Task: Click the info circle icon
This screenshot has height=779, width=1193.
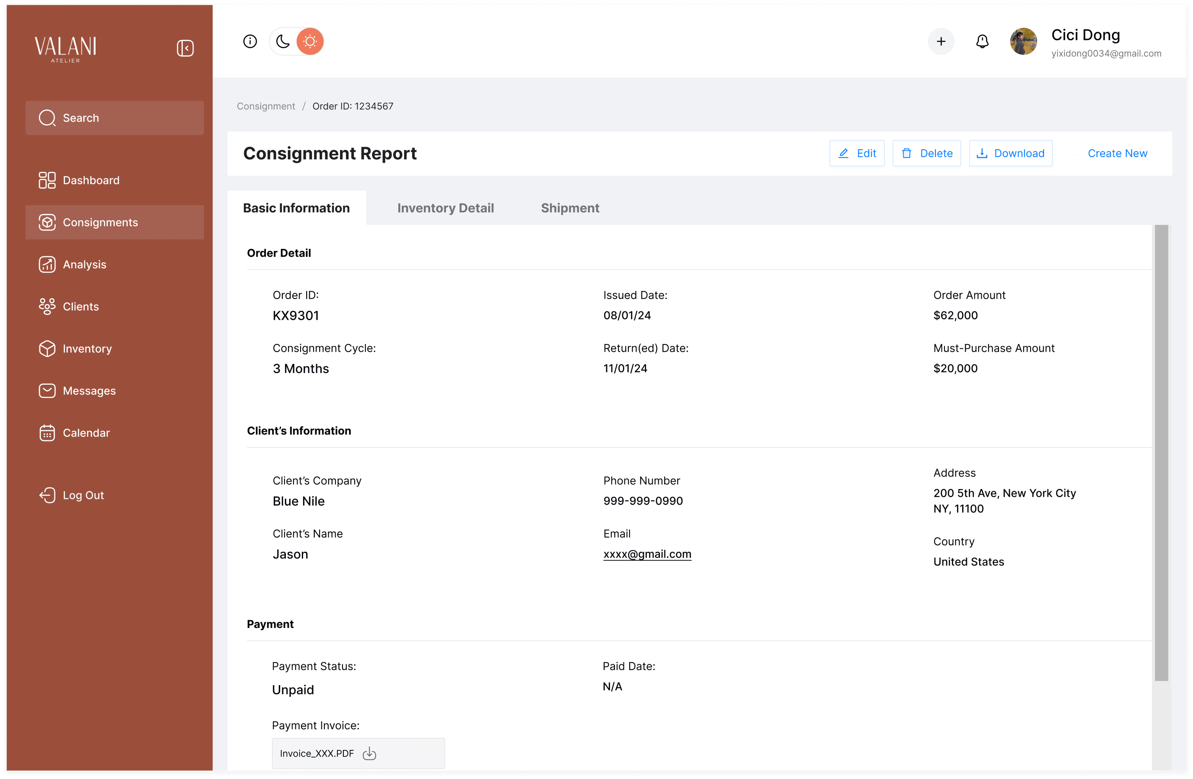Action: click(249, 41)
